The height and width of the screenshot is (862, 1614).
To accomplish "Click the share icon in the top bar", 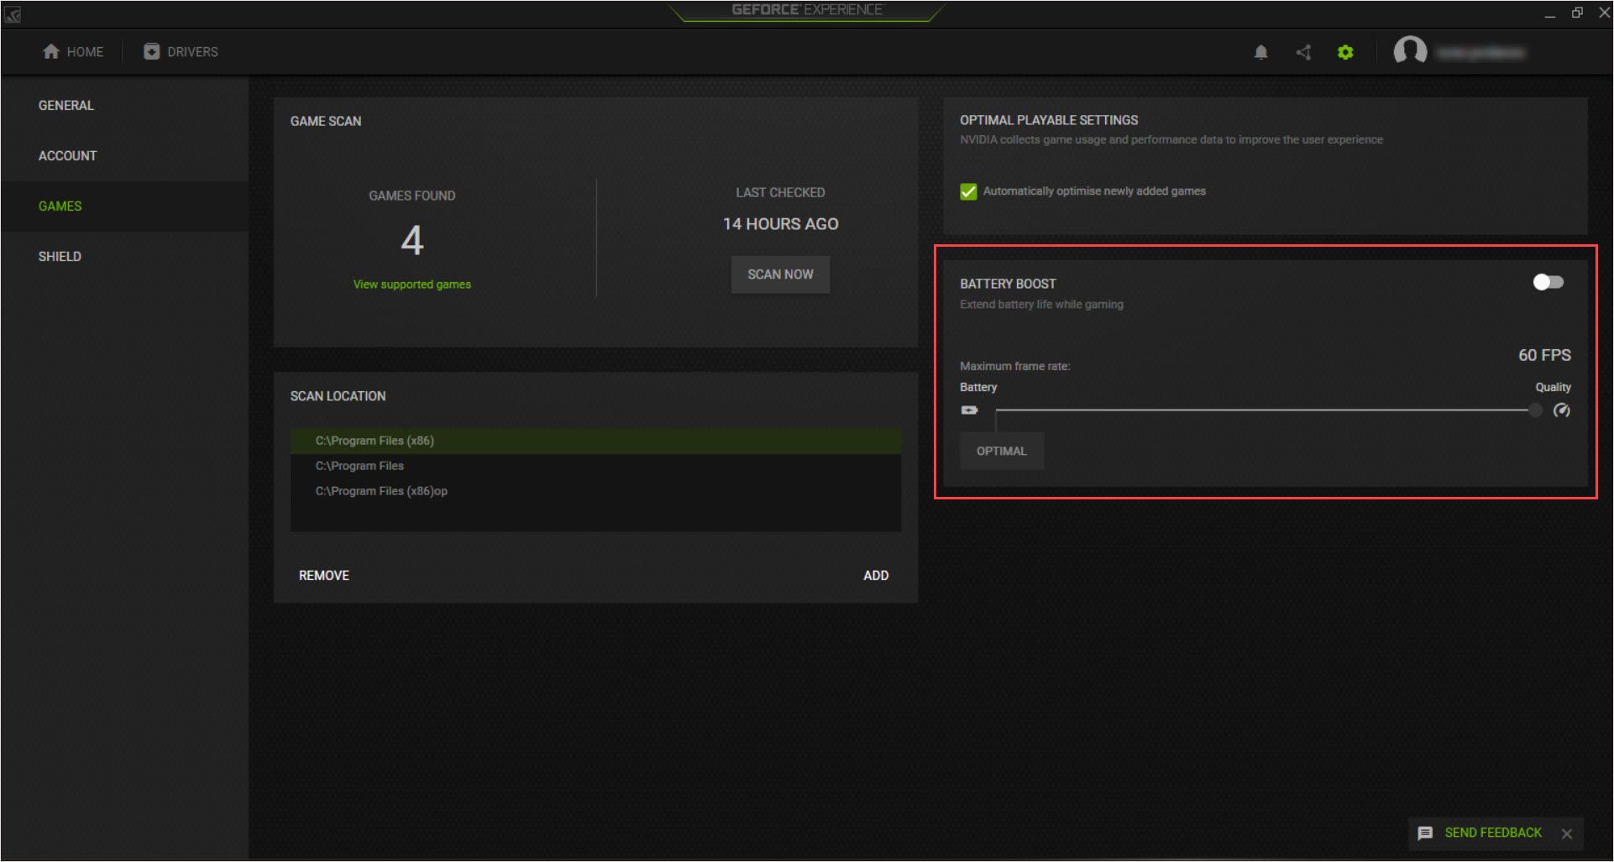I will [1302, 51].
